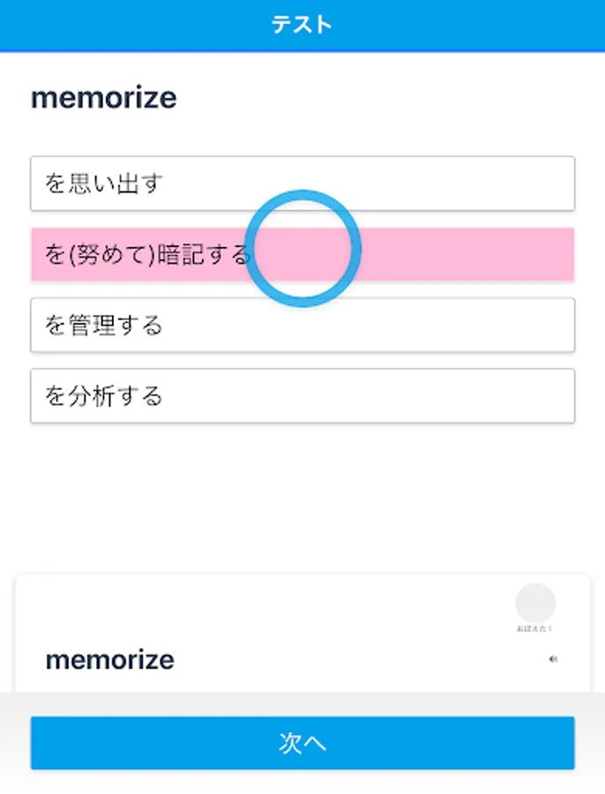Play the memorize pronunciation speaker icon

[553, 659]
